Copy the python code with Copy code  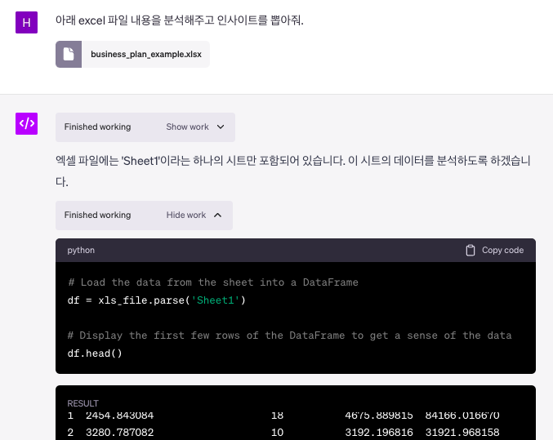click(x=495, y=251)
